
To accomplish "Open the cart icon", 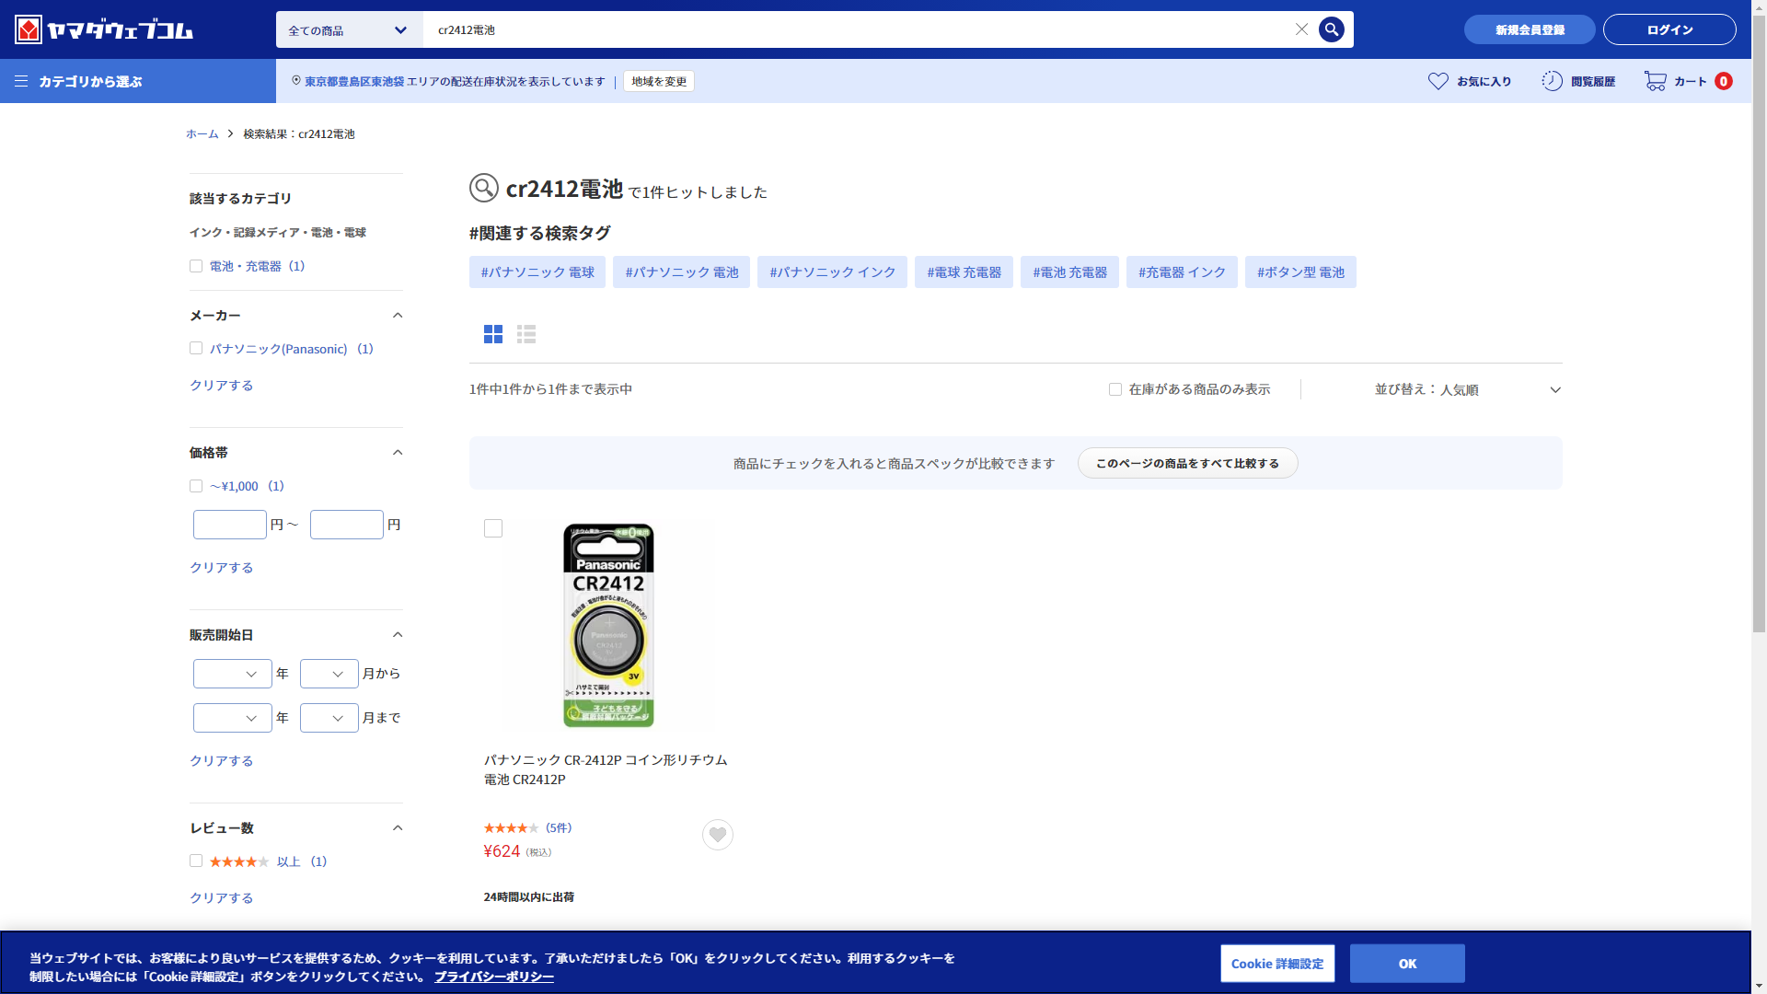I will pos(1656,81).
